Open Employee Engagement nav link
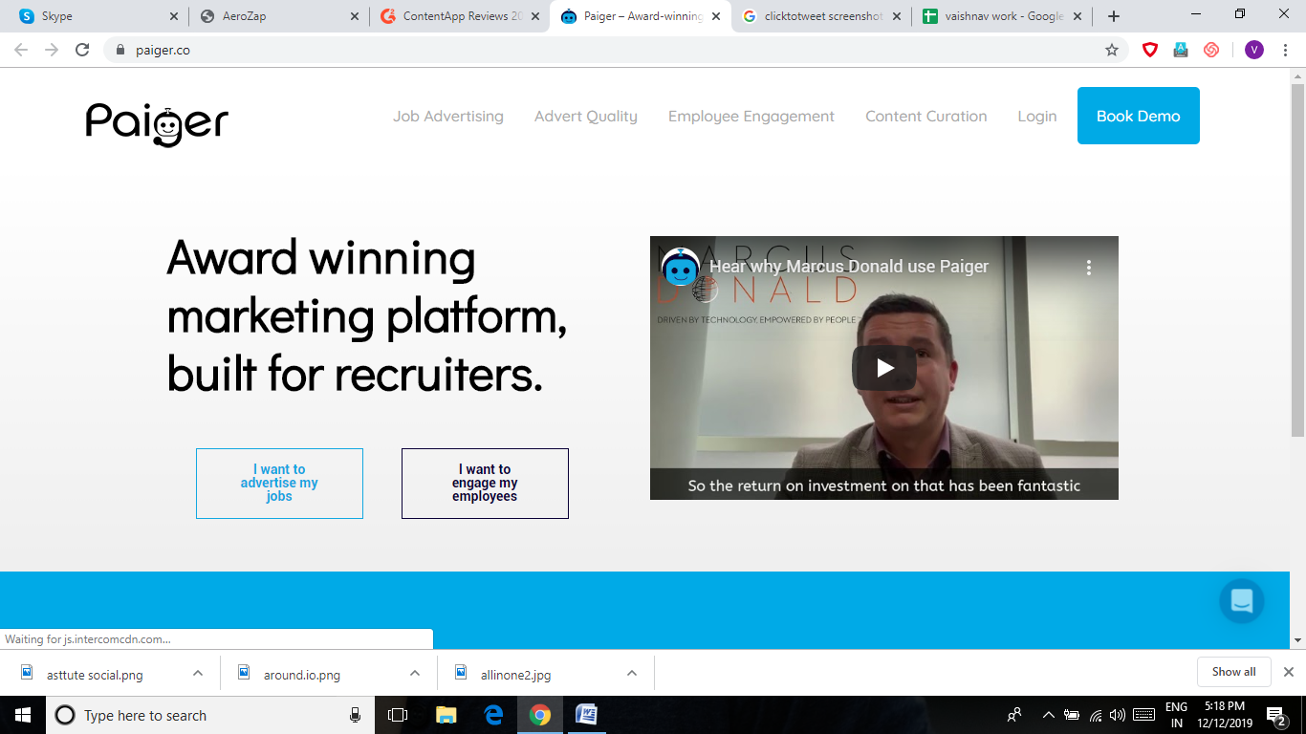The image size is (1306, 734). [751, 117]
